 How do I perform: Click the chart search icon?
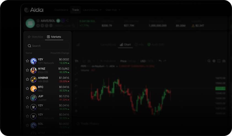[209, 61]
